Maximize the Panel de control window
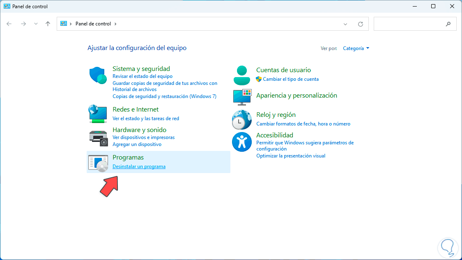The image size is (462, 260). 433,6
